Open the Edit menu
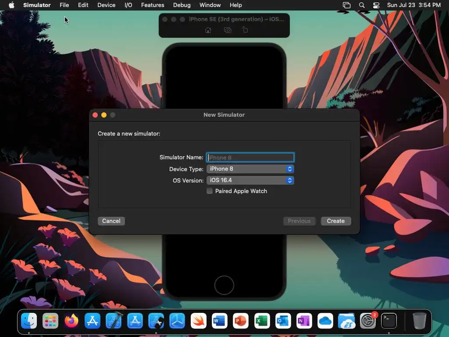This screenshot has height=337, width=449. point(83,5)
